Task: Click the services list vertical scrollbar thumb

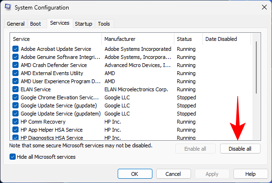Action: 256,67
